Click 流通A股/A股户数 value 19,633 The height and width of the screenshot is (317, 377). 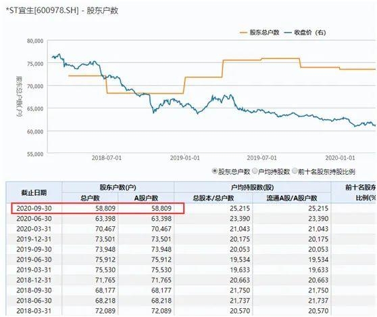point(318,270)
